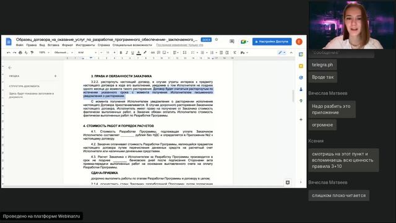Collapse the menus with the chevron
Viewport: 396px width, 223px height.
[x=291, y=53]
